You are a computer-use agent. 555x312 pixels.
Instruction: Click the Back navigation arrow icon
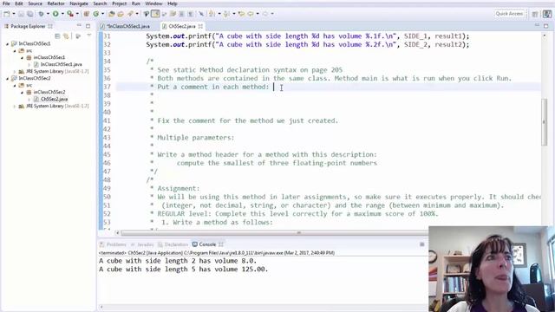251,14
